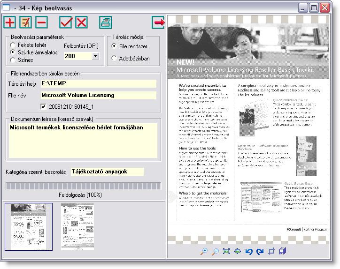Click the save all floppy disks icon
340x269 pixels.
pyautogui.click(x=283, y=251)
